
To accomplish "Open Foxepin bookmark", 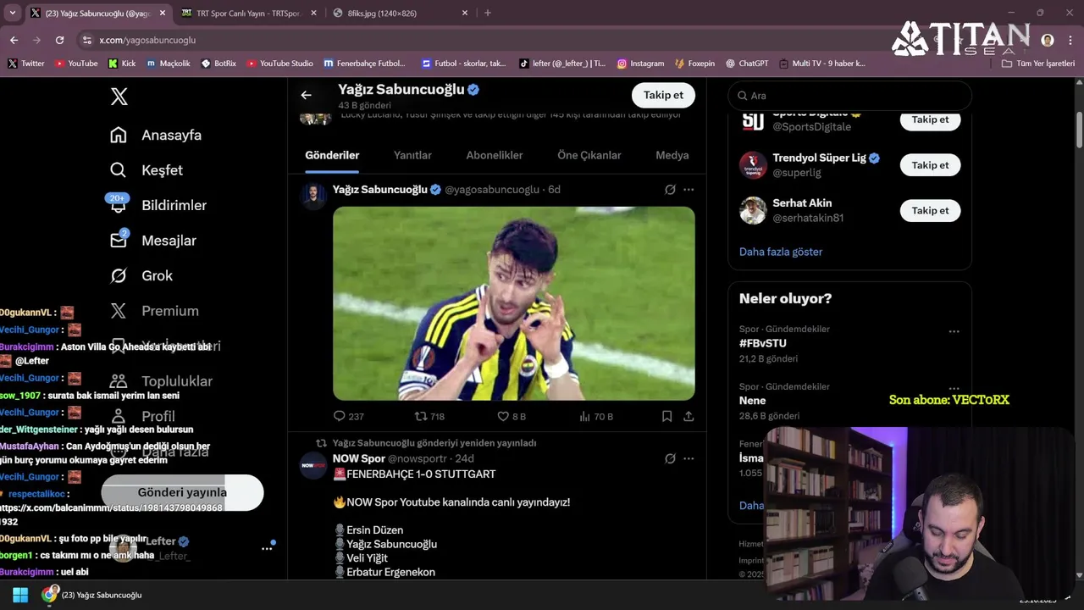I will (x=694, y=64).
